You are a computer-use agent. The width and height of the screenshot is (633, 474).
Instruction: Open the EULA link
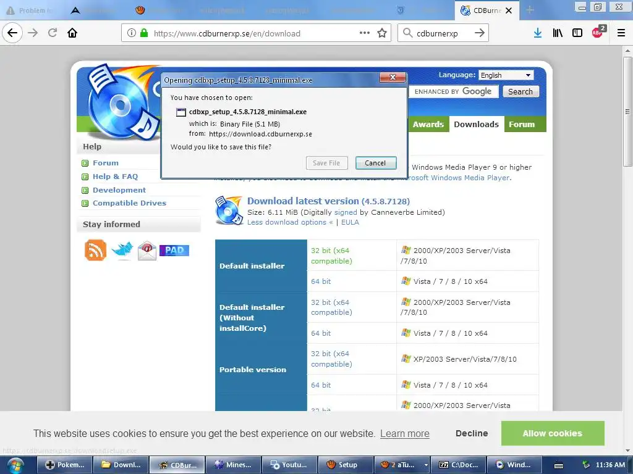[x=350, y=222]
